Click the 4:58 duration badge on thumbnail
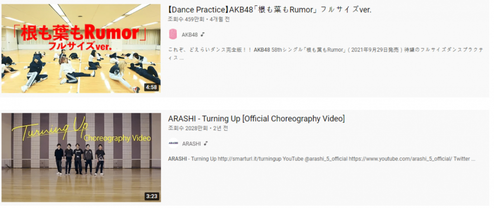This screenshot has height=208, width=494. (151, 87)
